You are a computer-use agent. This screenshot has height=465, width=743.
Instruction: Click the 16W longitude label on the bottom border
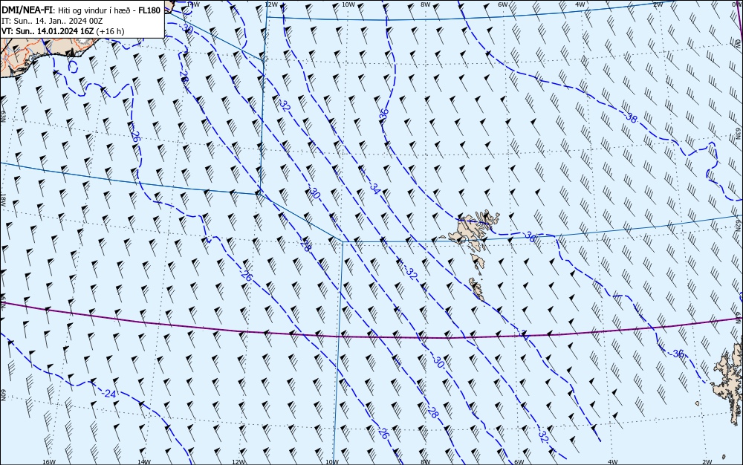click(49, 462)
